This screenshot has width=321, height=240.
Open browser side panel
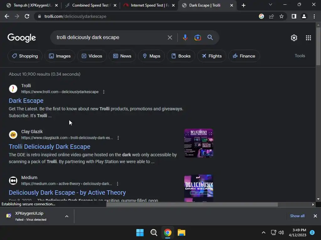294,16
